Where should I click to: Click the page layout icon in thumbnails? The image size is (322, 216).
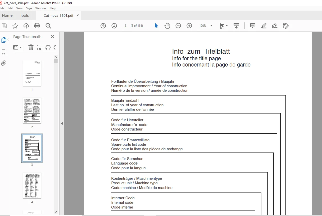(39, 47)
